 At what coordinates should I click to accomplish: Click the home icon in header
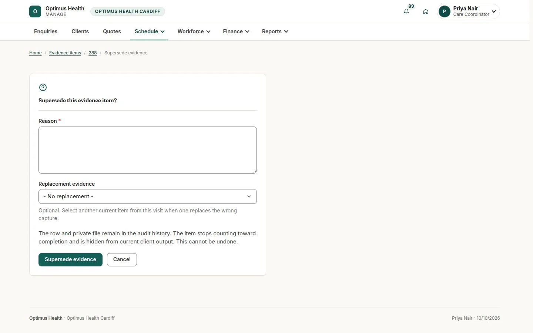[426, 11]
